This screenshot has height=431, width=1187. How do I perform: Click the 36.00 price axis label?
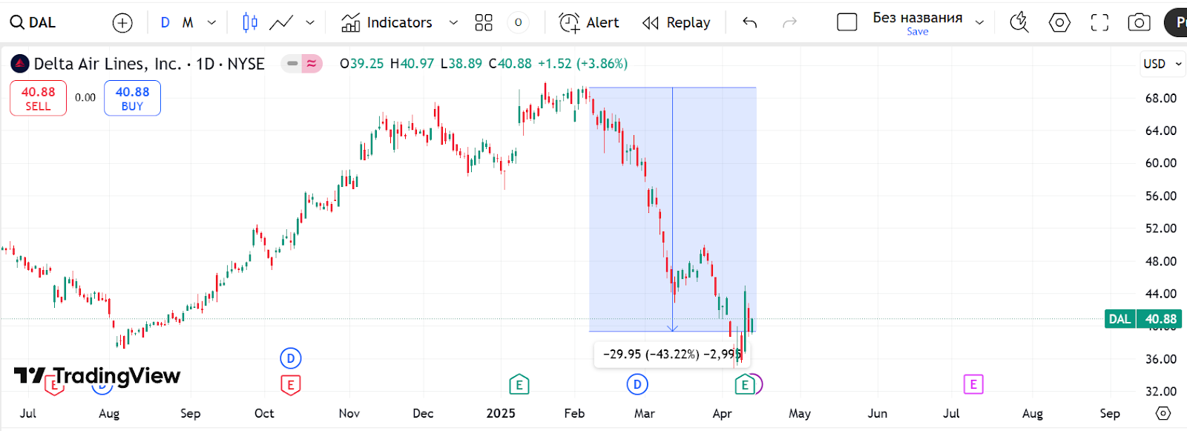pyautogui.click(x=1161, y=359)
